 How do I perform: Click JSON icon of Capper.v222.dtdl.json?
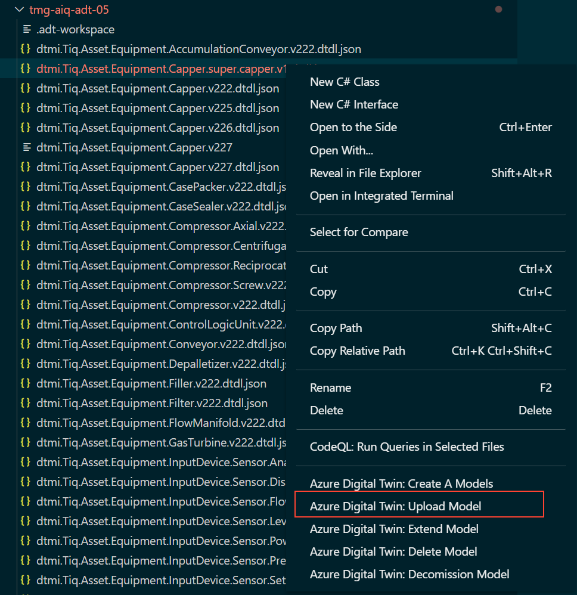click(x=26, y=88)
